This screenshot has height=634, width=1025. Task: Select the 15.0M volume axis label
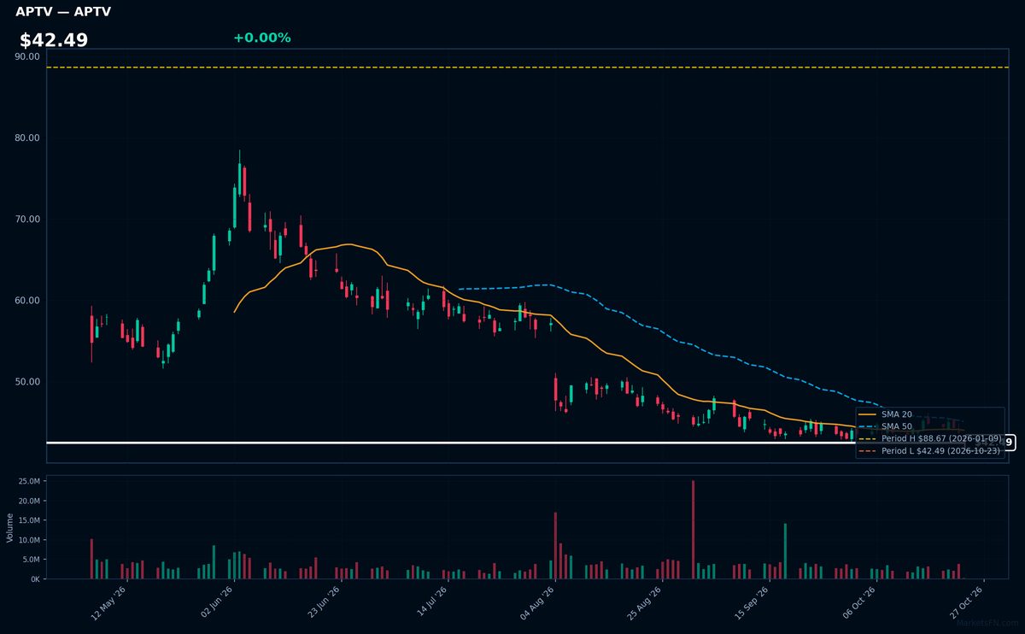pyautogui.click(x=29, y=520)
